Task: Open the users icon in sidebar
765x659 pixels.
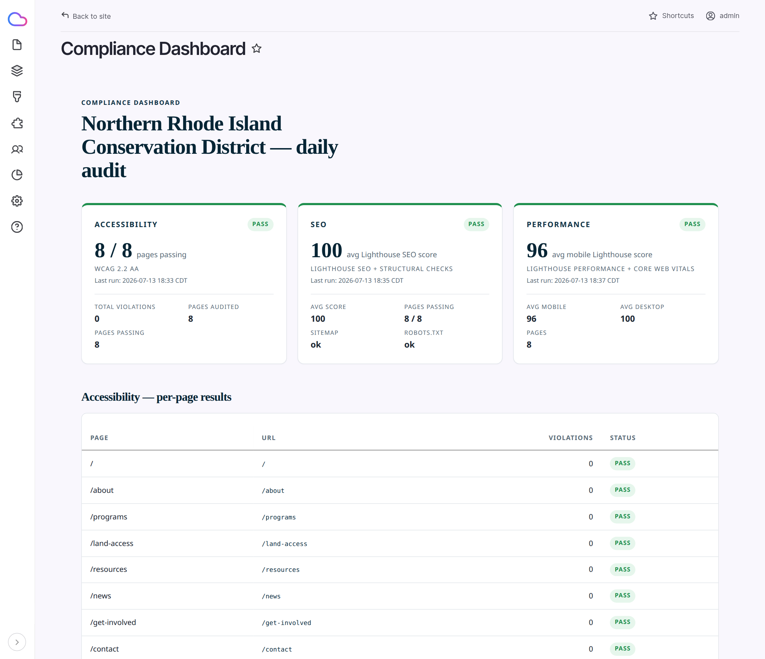Action: (17, 149)
